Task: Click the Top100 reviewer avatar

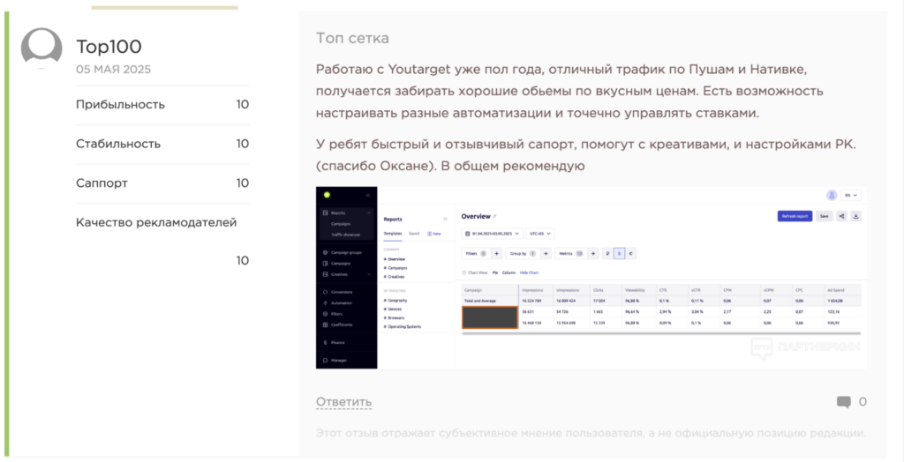Action: click(x=41, y=48)
